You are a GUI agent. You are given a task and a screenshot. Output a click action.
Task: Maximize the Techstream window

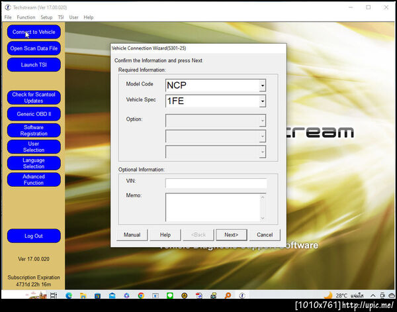[369, 7]
